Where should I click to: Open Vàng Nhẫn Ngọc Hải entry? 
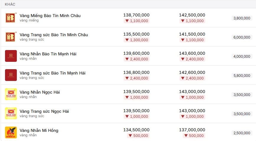(x=40, y=92)
